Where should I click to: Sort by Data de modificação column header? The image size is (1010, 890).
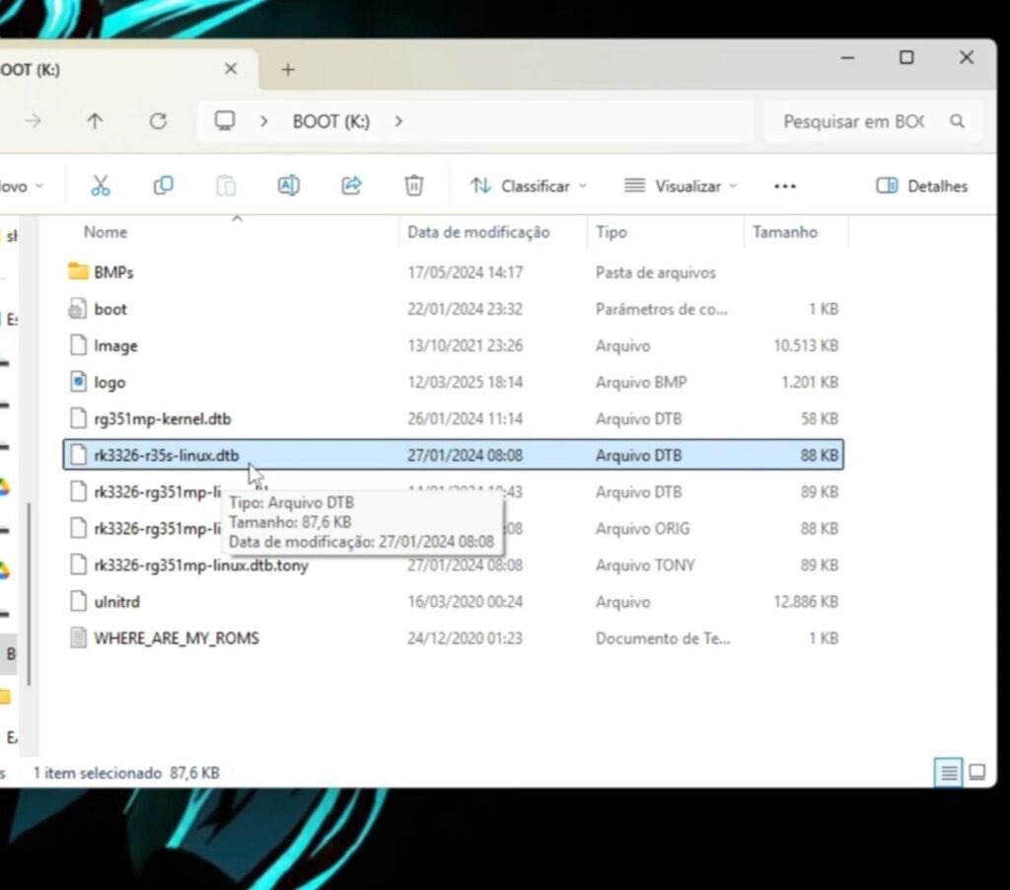pyautogui.click(x=478, y=232)
